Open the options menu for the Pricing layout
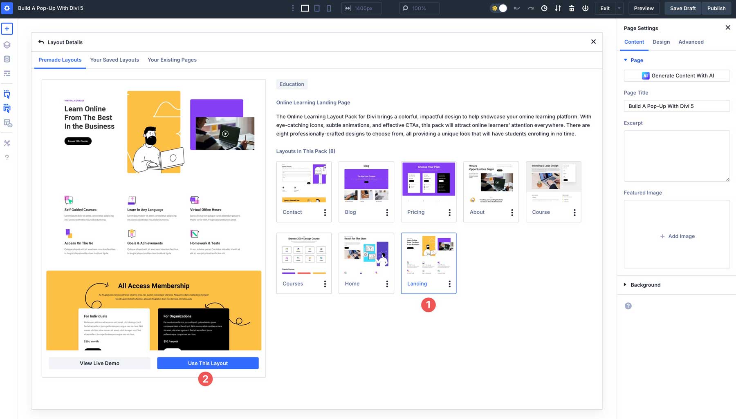 click(x=449, y=213)
